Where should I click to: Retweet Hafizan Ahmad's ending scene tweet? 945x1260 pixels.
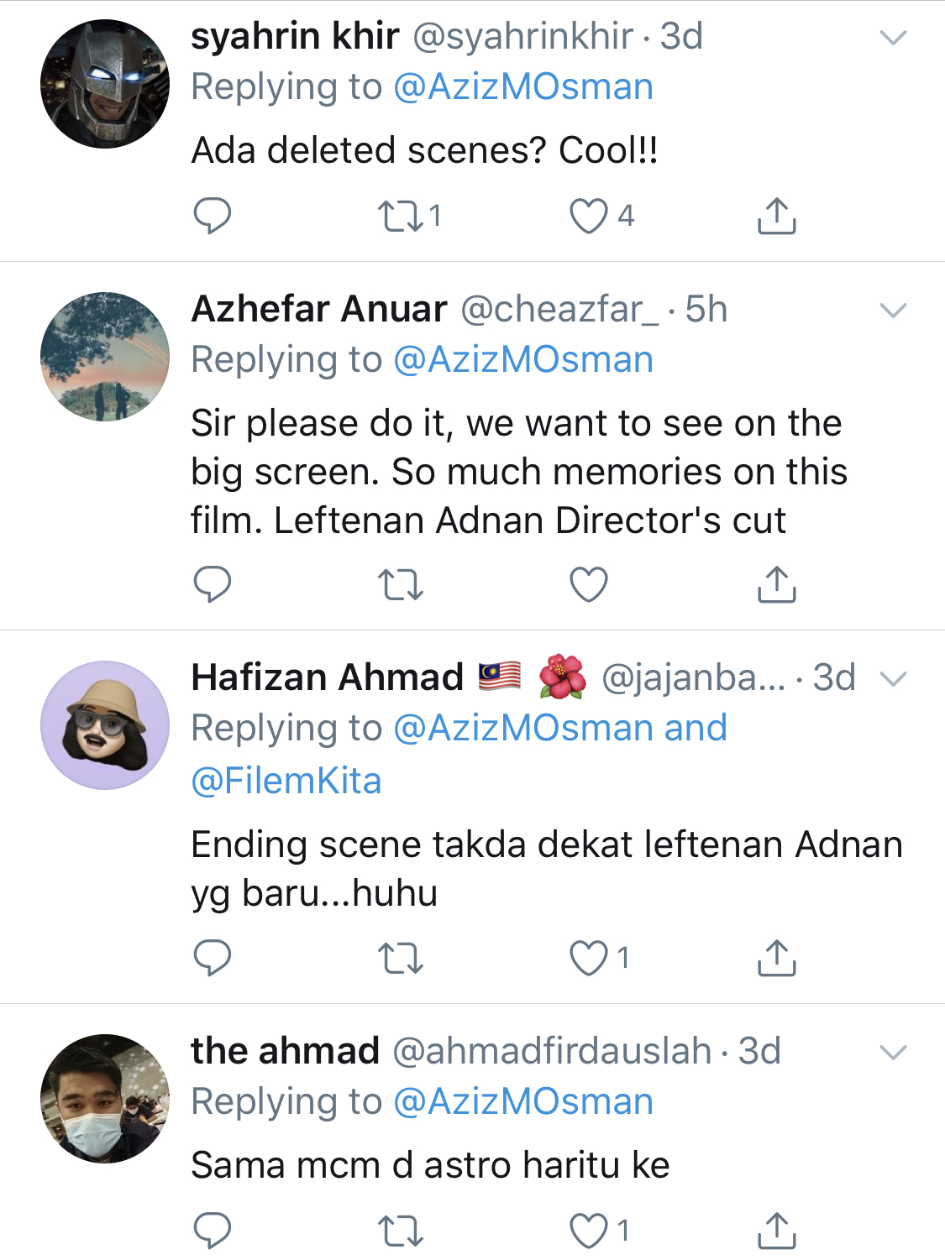point(401,958)
